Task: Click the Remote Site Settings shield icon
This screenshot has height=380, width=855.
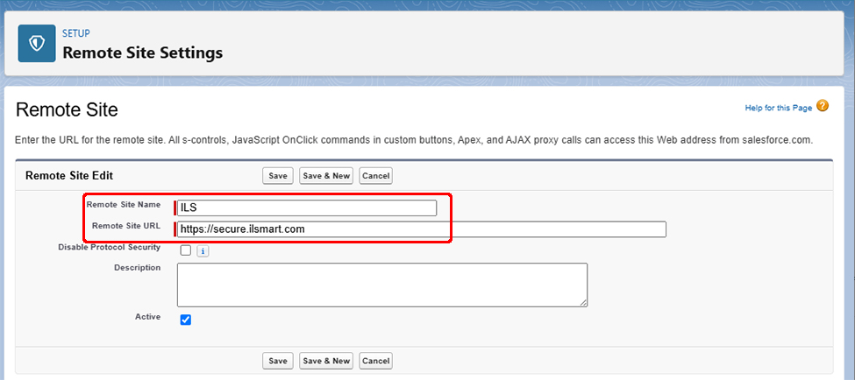Action: 37,43
